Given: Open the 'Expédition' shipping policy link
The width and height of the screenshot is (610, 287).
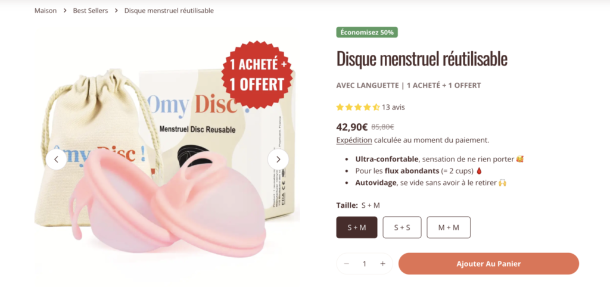Looking at the screenshot, I should point(354,140).
